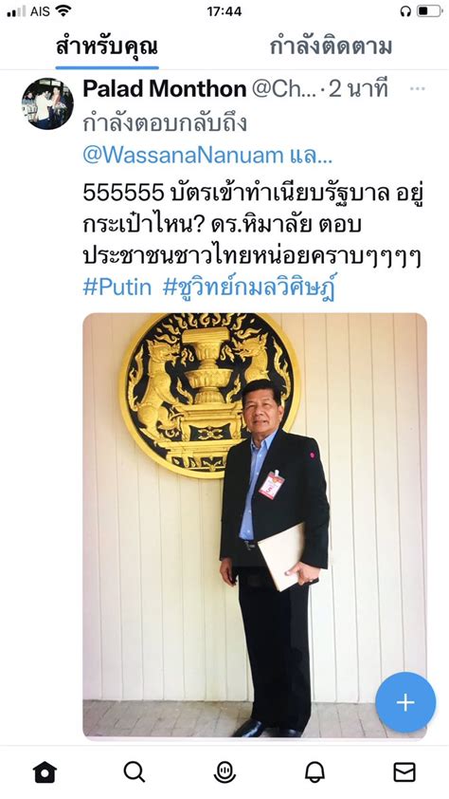Open the Messages envelope icon
The image size is (449, 799).
point(404,772)
